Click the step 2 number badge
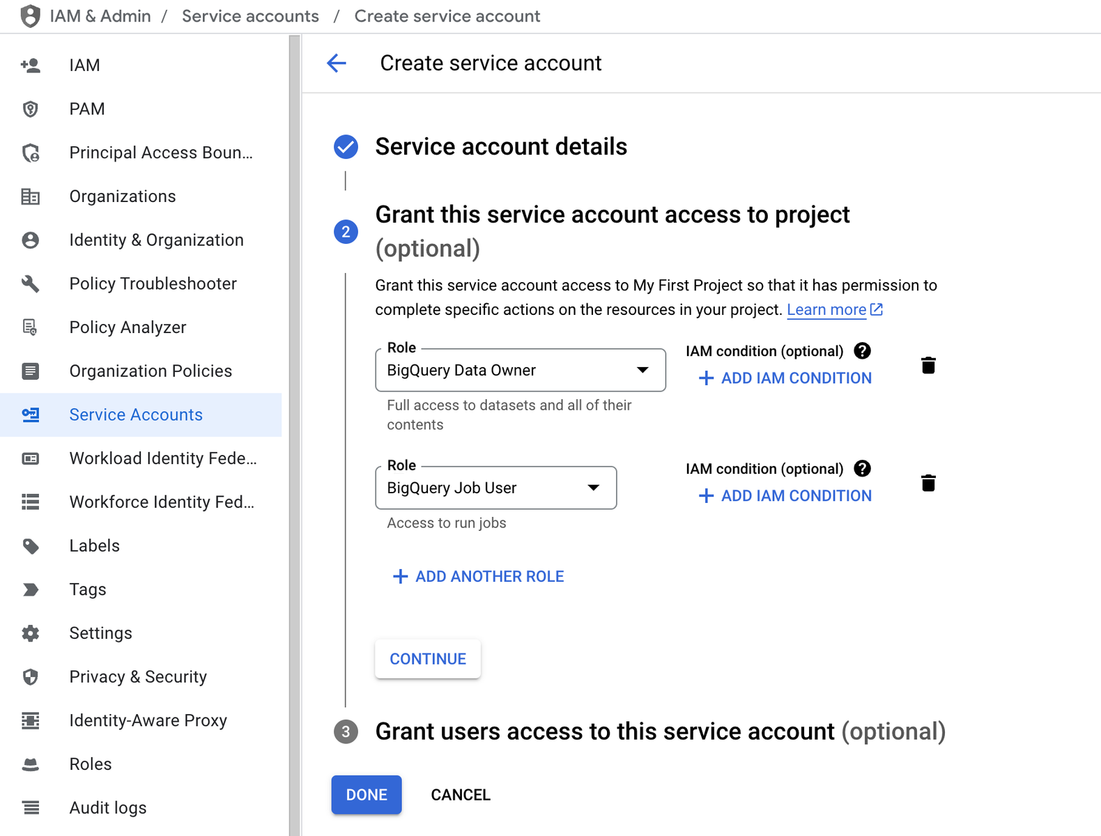The width and height of the screenshot is (1101, 836). tap(346, 232)
